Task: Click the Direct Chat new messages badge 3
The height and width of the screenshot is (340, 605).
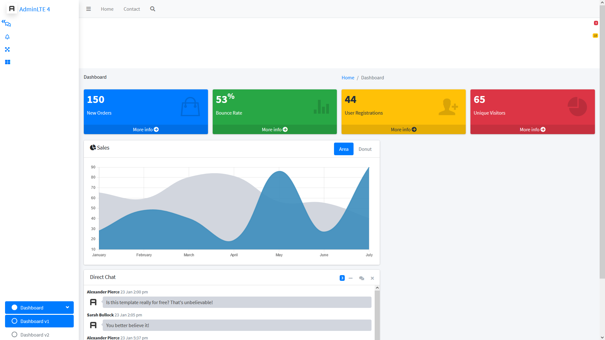Action: tap(342, 278)
